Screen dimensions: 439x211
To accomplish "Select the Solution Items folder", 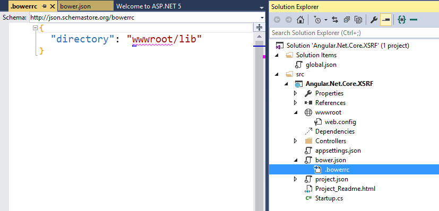I will (316, 55).
